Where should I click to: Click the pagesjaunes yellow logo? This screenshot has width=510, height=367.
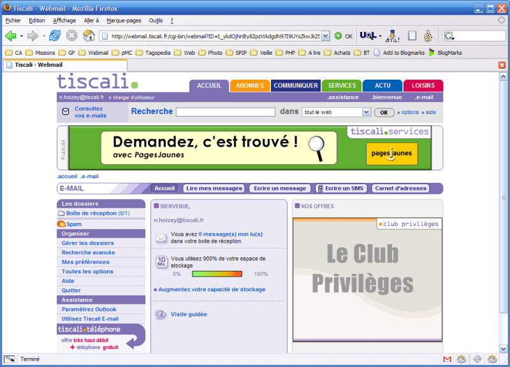tap(391, 154)
